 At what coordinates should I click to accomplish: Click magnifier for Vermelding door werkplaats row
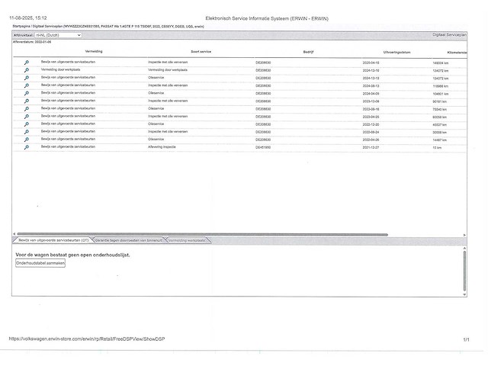click(x=27, y=70)
